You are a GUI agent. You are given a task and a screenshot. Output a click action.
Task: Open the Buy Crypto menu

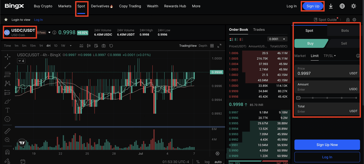pos(43,6)
